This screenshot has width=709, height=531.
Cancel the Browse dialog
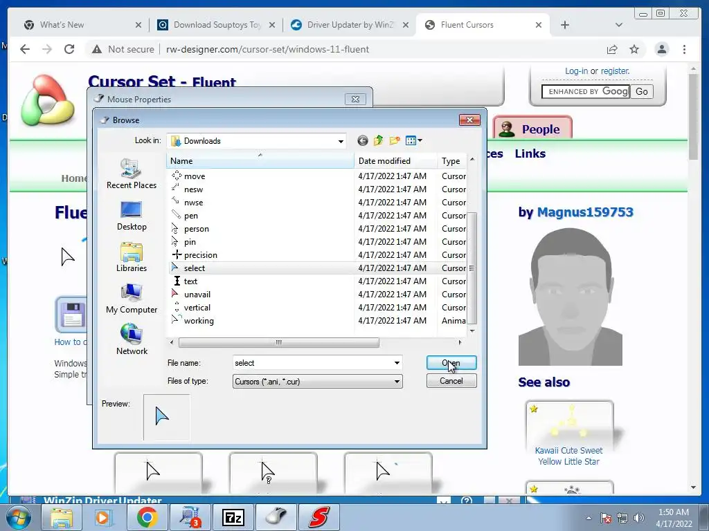451,381
